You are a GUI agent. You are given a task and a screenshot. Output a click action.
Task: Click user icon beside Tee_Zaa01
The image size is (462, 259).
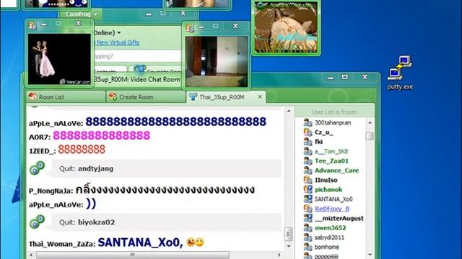point(308,161)
